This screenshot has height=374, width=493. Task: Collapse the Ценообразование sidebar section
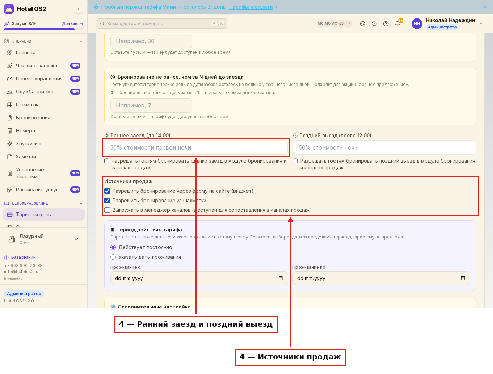(x=81, y=204)
